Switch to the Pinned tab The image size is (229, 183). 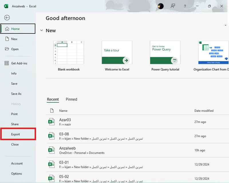pyautogui.click(x=71, y=99)
